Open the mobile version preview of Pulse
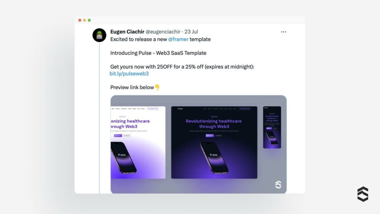Viewport: 380px width, 214px height. click(272, 127)
